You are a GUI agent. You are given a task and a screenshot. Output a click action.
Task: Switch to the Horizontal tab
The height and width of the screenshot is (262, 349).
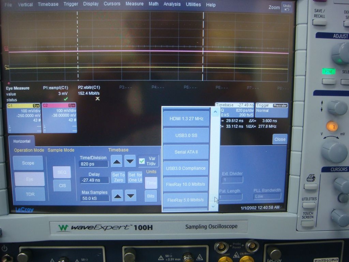(x=21, y=141)
